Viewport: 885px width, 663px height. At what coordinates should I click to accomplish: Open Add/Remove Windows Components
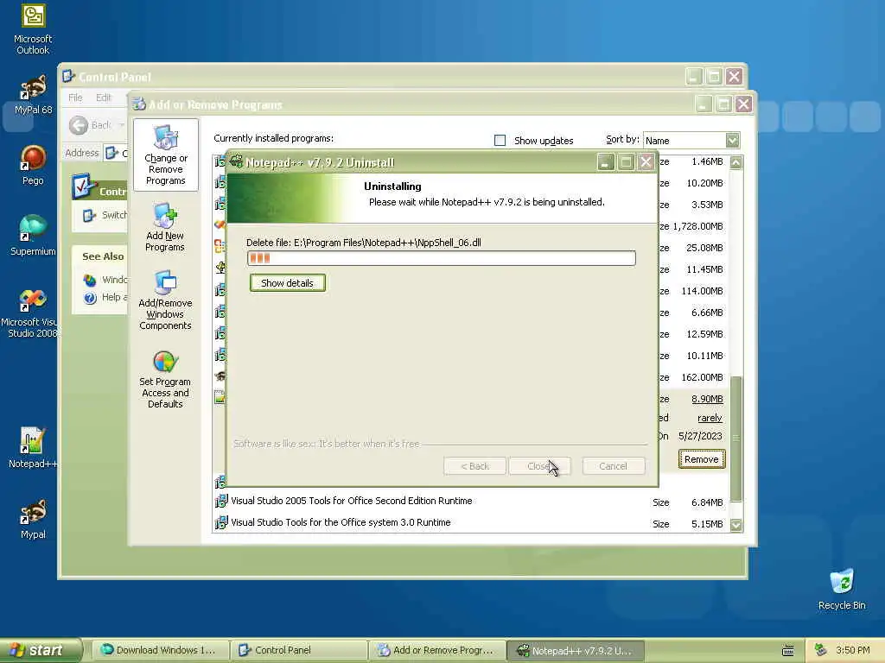coord(165,300)
